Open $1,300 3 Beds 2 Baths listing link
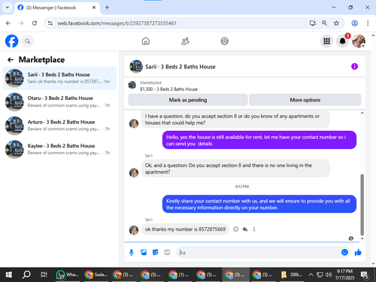This screenshot has width=376, height=282. tap(168, 89)
